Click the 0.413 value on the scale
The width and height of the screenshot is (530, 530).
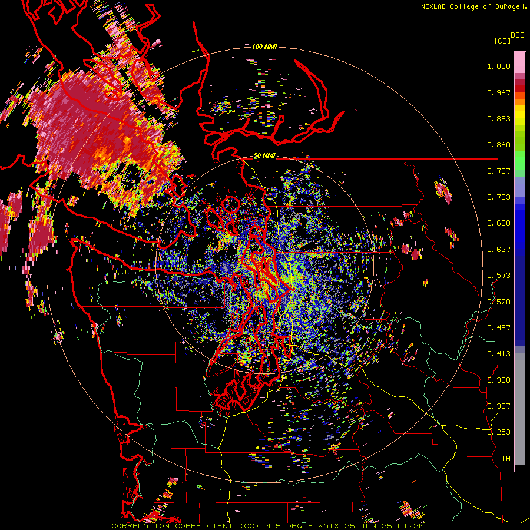(499, 354)
